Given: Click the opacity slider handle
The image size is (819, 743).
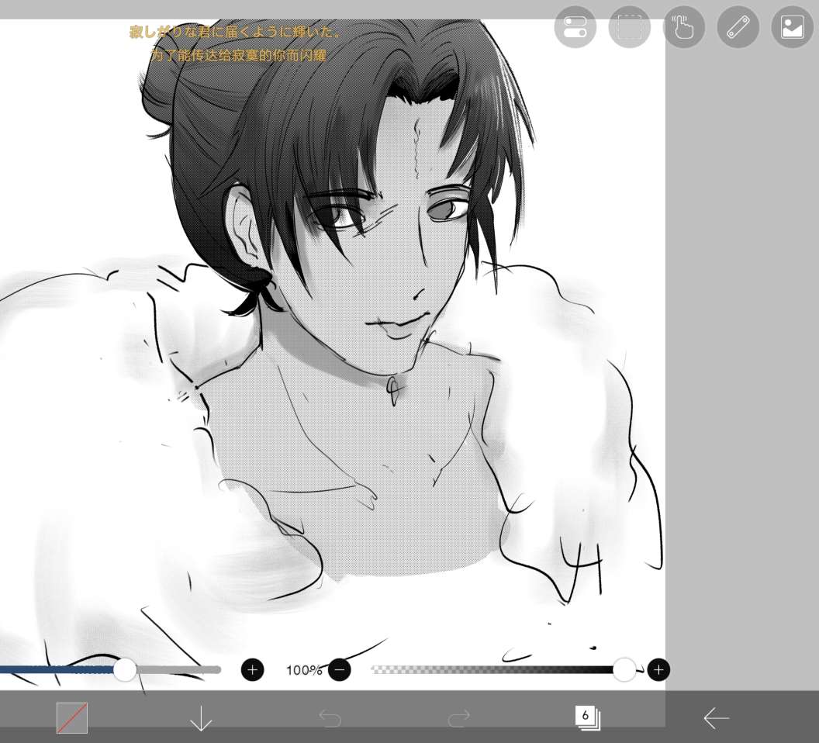Looking at the screenshot, I should [x=624, y=669].
